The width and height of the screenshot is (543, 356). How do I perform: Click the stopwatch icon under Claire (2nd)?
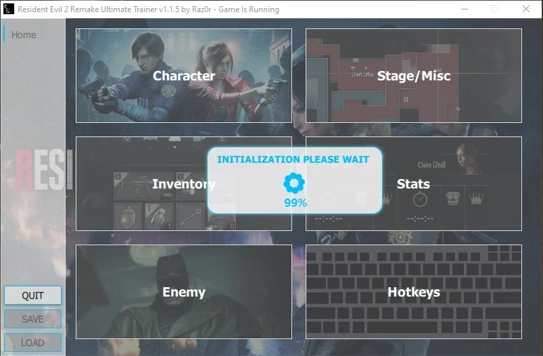click(x=420, y=199)
